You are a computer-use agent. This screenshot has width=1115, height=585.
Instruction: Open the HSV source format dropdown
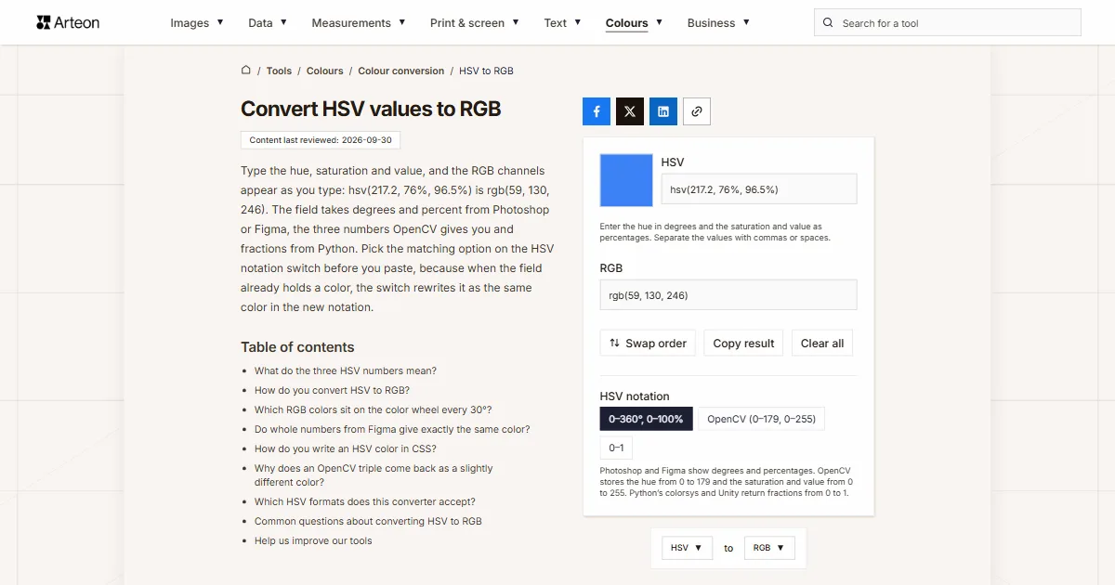pyautogui.click(x=688, y=548)
